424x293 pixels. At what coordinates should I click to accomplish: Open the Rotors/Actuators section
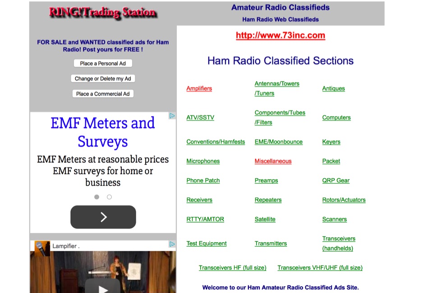pyautogui.click(x=344, y=200)
